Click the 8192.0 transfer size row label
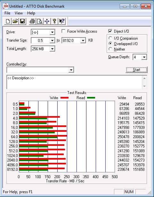Image resolution: width=154 pixels, height=197 pixels. click(12, 169)
